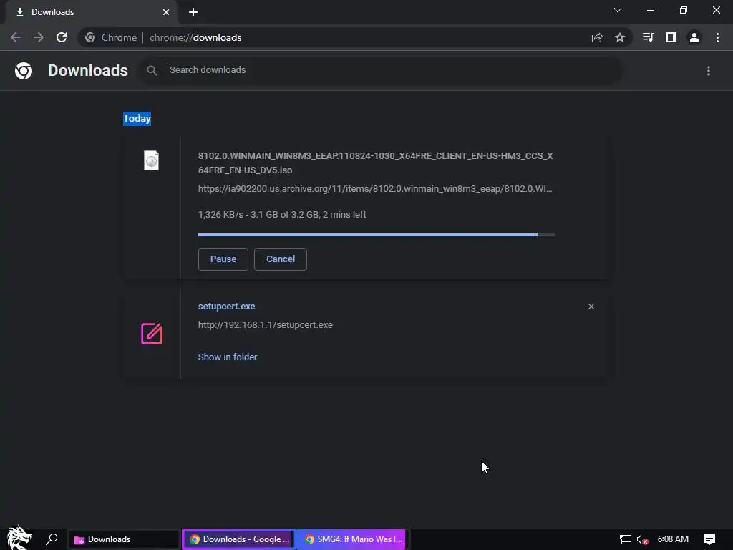Open Chrome's three-dot main menu
Viewport: 733px width, 550px height.
pyautogui.click(x=717, y=37)
